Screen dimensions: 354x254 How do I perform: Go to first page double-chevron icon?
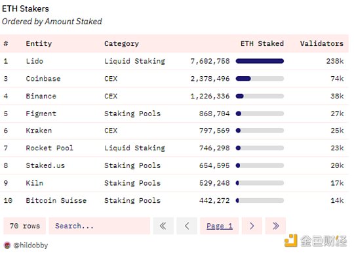coord(163,226)
